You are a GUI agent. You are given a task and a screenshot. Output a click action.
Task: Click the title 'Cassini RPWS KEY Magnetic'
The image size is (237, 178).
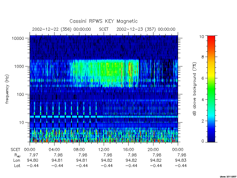[x=103, y=21]
